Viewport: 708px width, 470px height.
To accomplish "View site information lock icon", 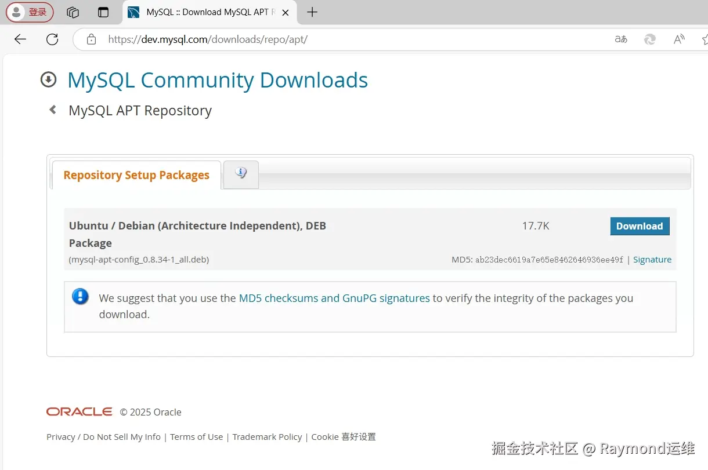I will (91, 39).
